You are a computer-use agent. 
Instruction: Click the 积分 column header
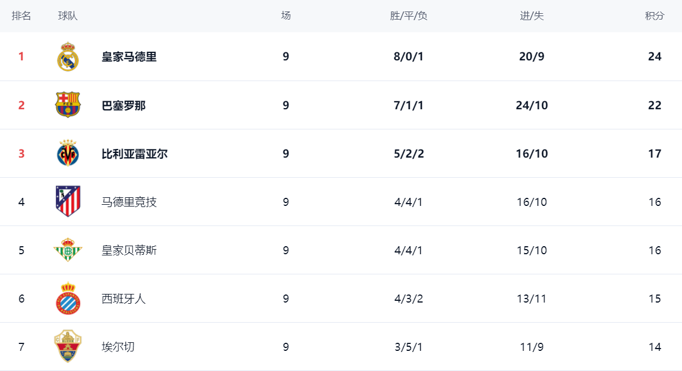654,16
